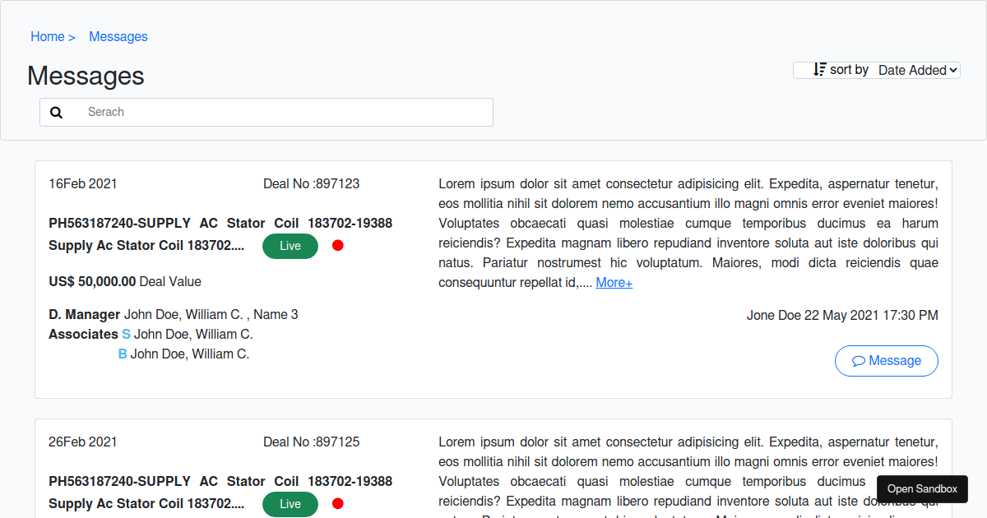Click the Open Sandbox button
987x518 pixels.
(922, 488)
